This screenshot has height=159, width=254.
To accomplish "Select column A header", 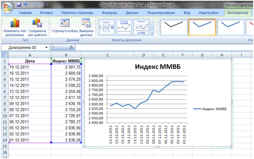I will pyautogui.click(x=30, y=55).
